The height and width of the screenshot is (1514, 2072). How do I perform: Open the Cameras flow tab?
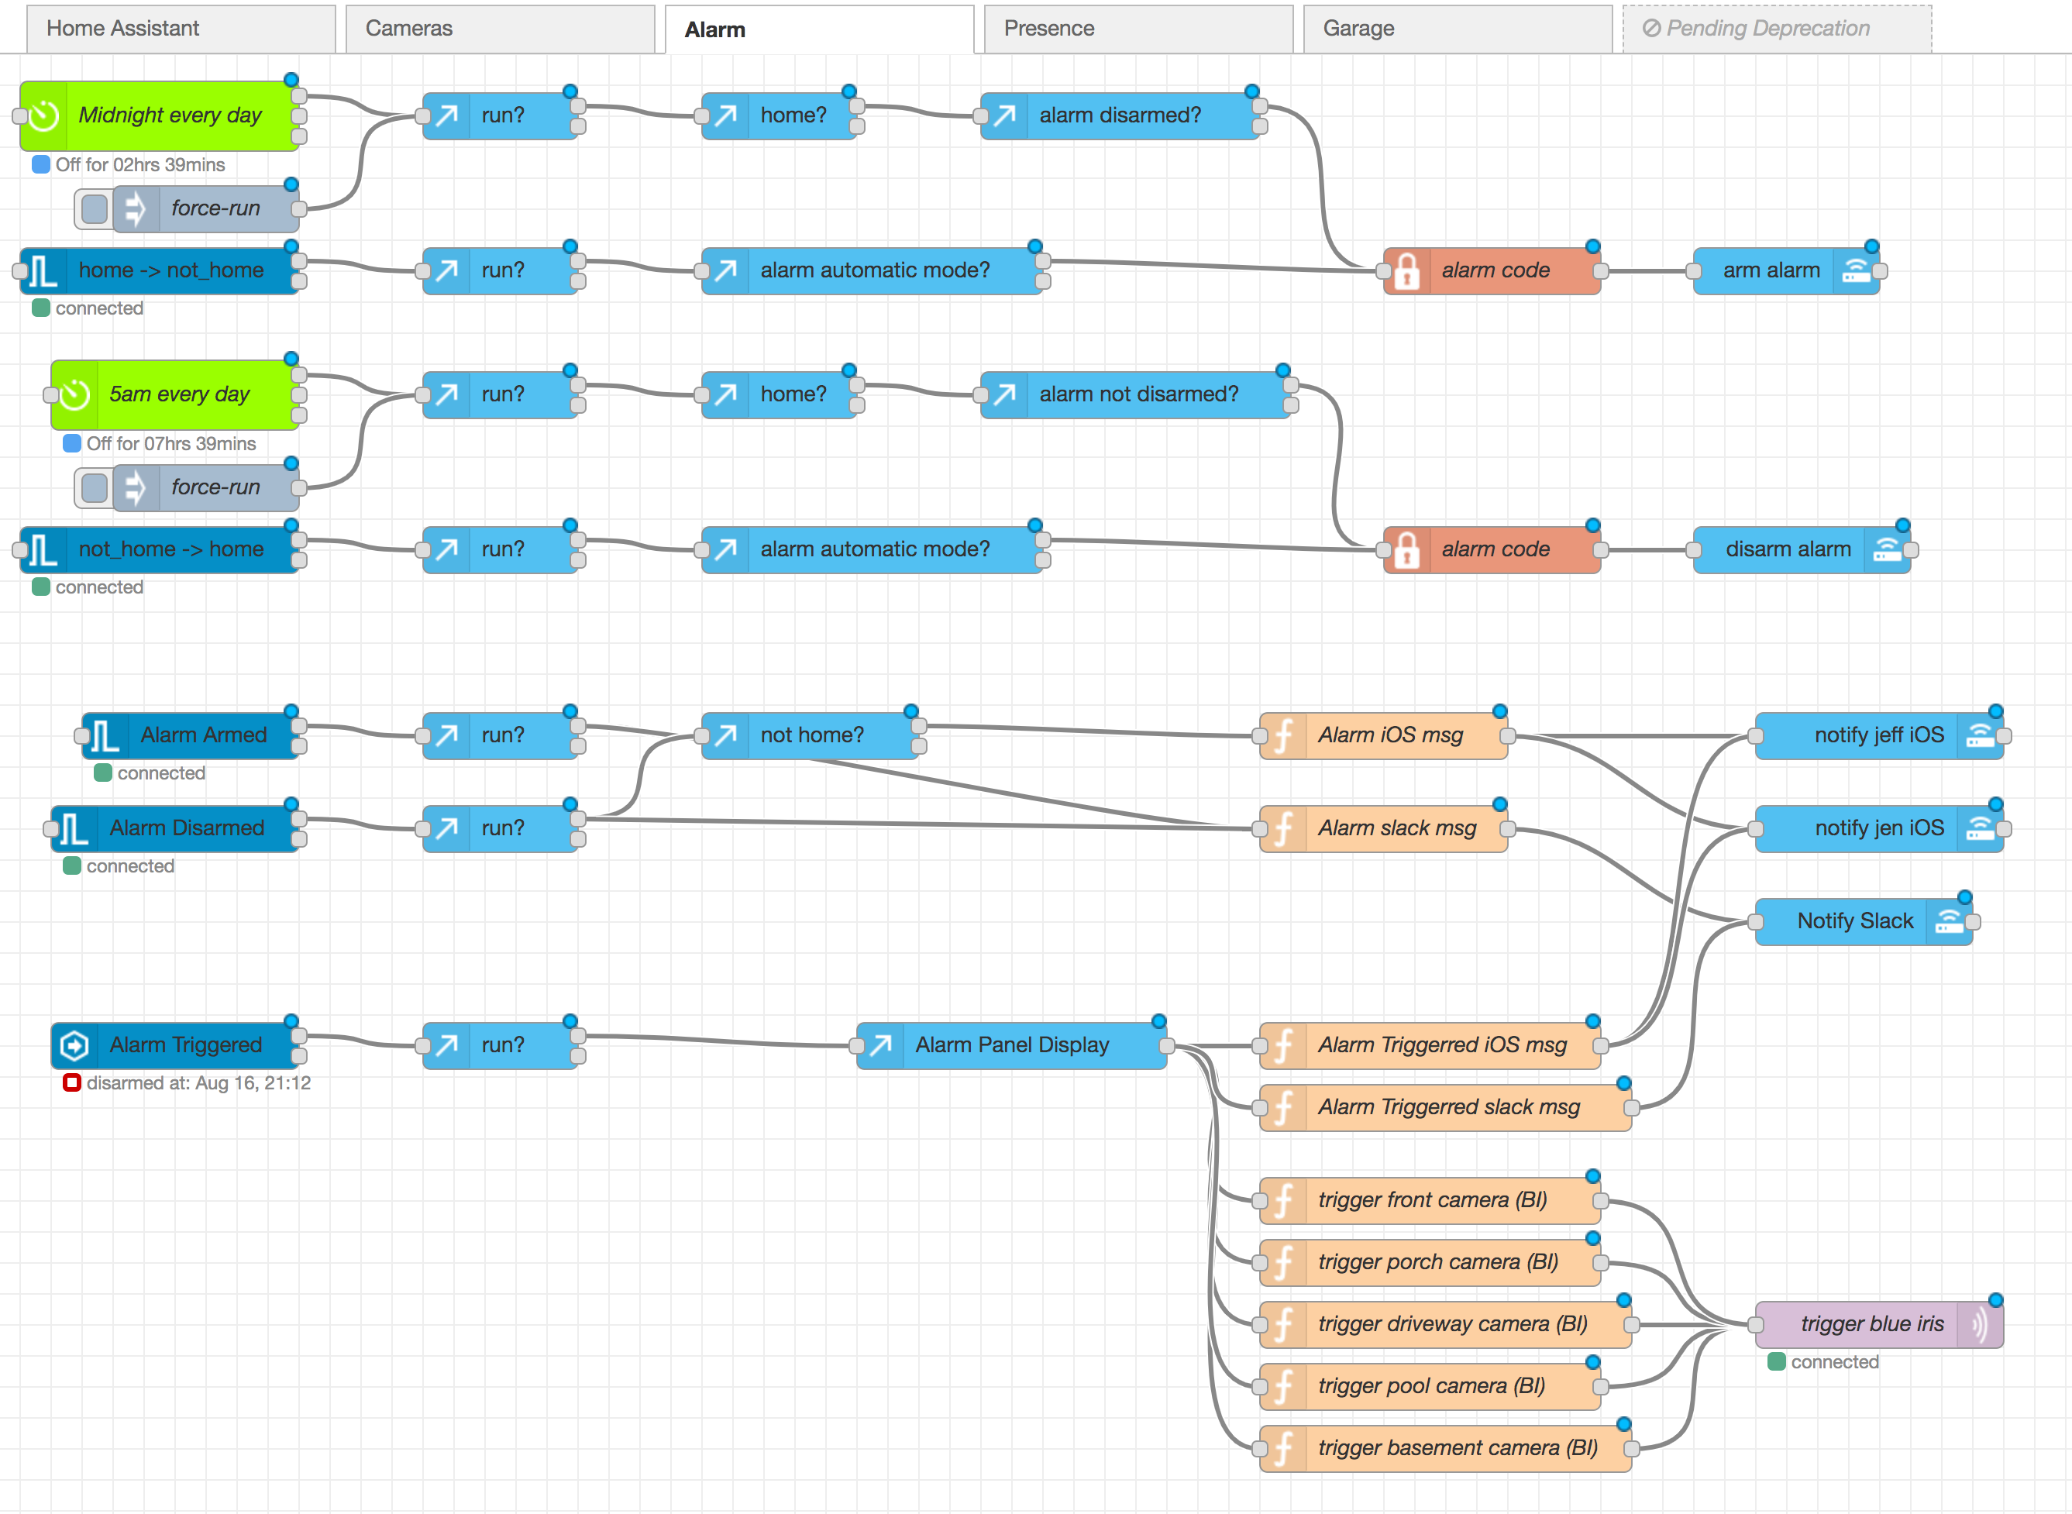point(501,29)
